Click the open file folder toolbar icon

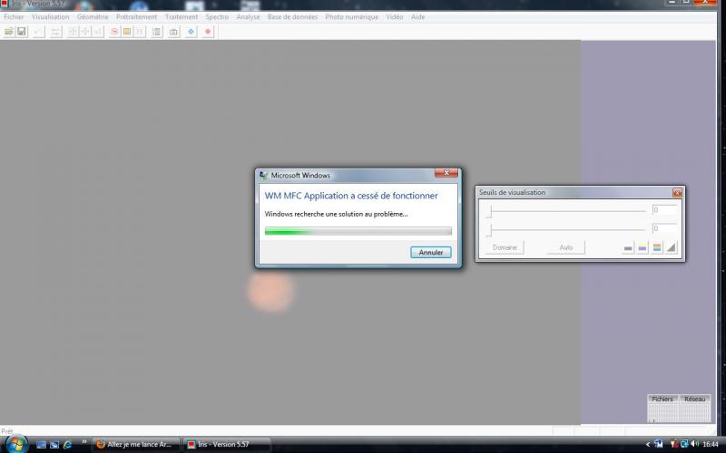(9, 32)
